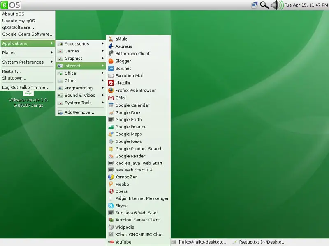Viewport: 329px width, 246px height.
Task: Launch Sun Java 6 Web Start
Action: click(138, 213)
